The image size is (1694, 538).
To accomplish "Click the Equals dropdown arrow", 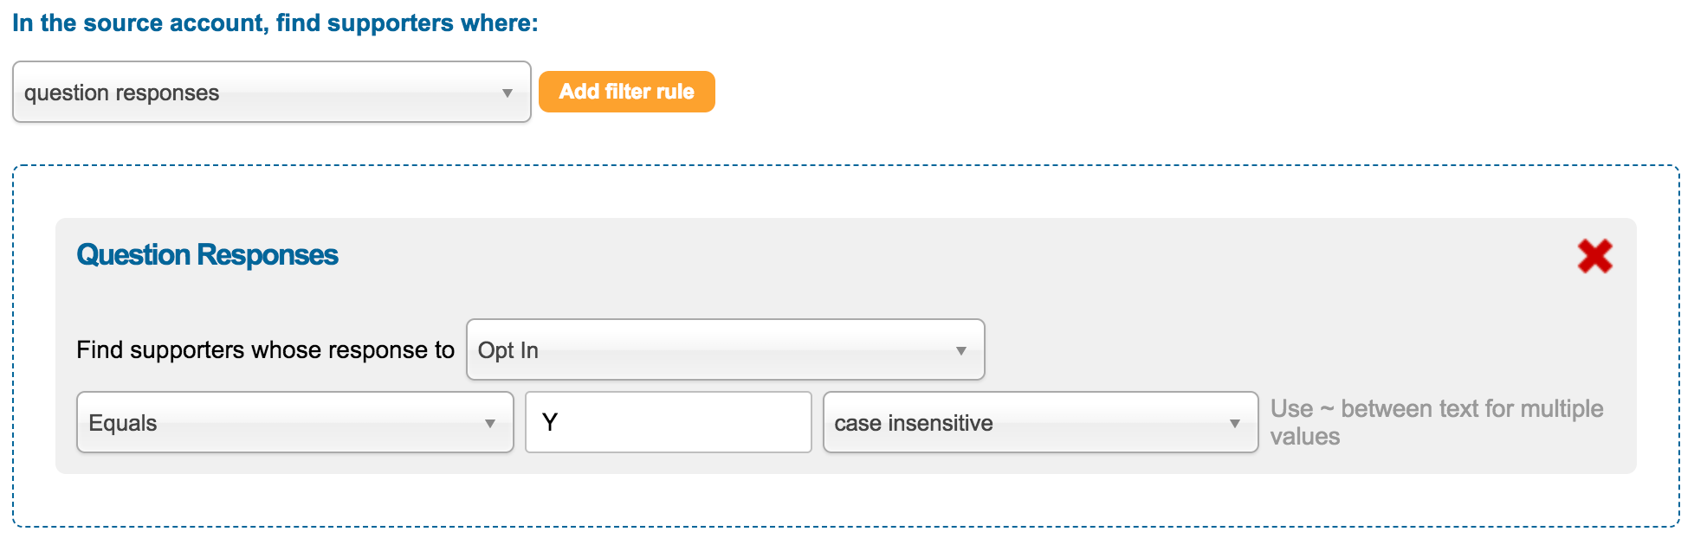I will 490,424.
